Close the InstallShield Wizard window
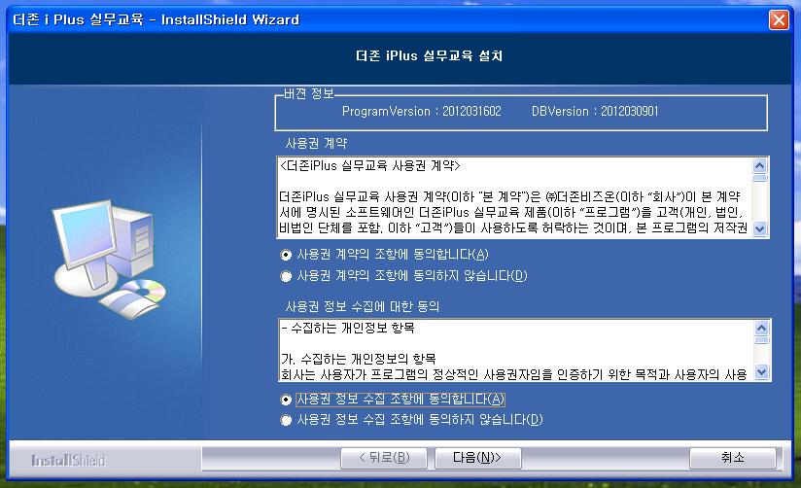801x488 pixels. pos(779,20)
